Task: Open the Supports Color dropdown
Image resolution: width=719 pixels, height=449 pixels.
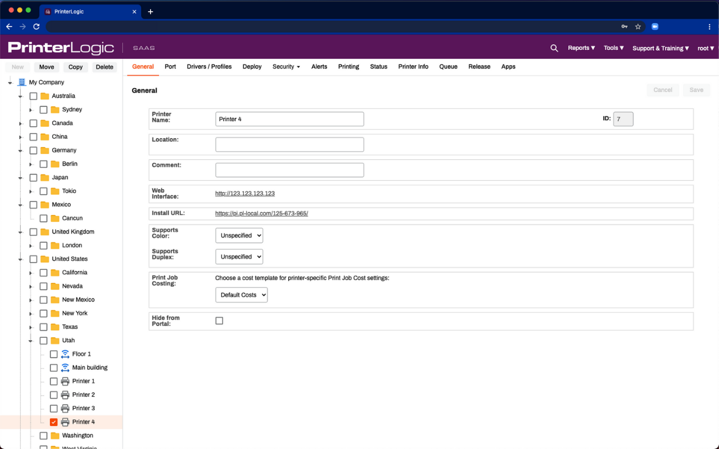Action: pos(239,235)
